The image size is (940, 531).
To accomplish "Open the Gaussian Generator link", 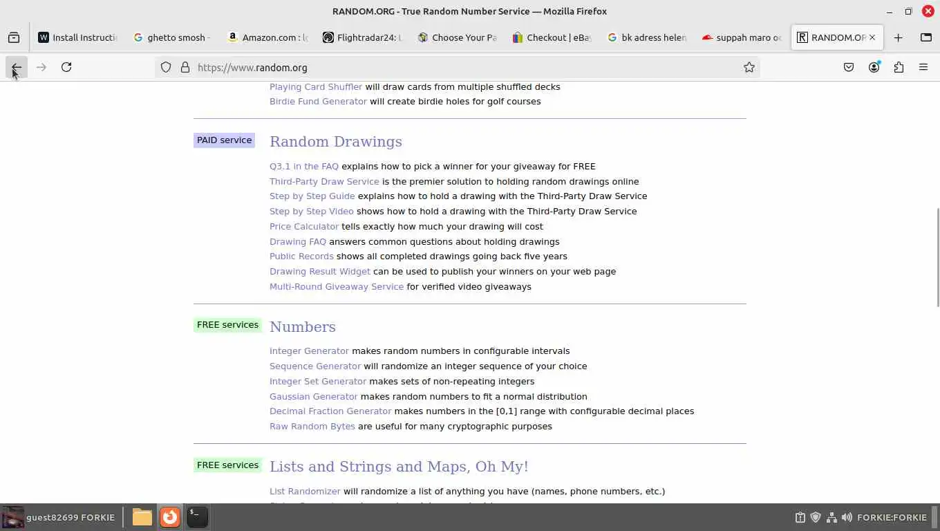I will (314, 396).
